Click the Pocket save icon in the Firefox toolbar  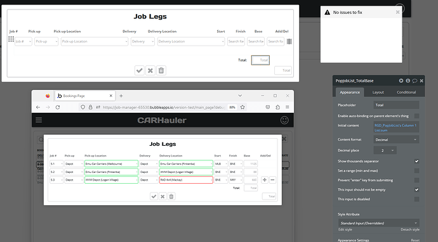[x=268, y=107]
